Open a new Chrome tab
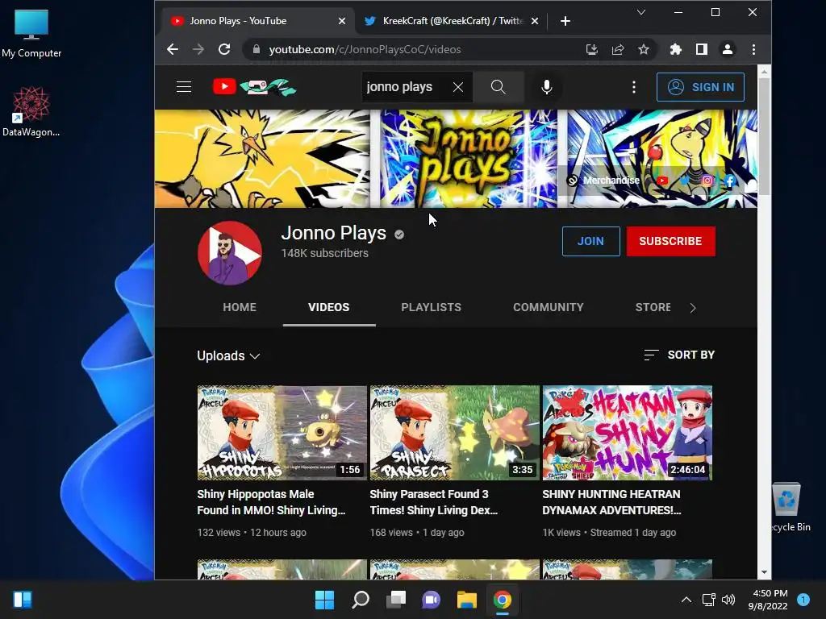The image size is (826, 619). click(565, 21)
